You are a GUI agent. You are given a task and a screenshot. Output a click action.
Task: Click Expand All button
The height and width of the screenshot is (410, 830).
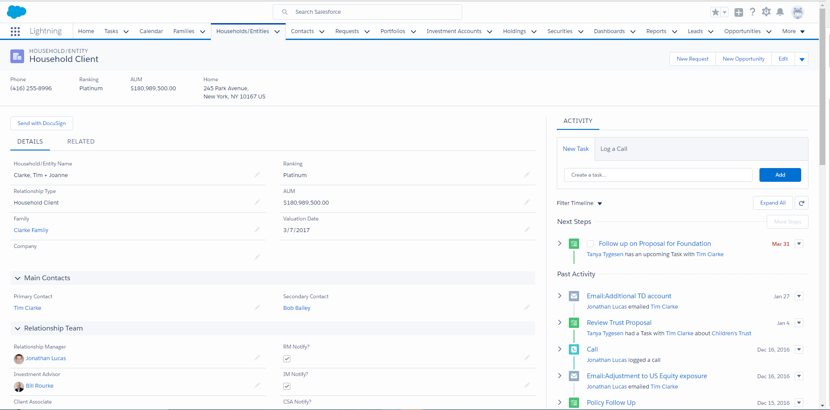pos(773,203)
